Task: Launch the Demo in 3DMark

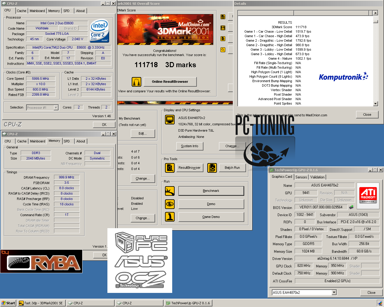Action: pyautogui.click(x=211, y=204)
